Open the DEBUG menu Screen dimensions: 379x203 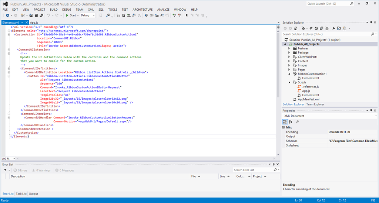67,10
